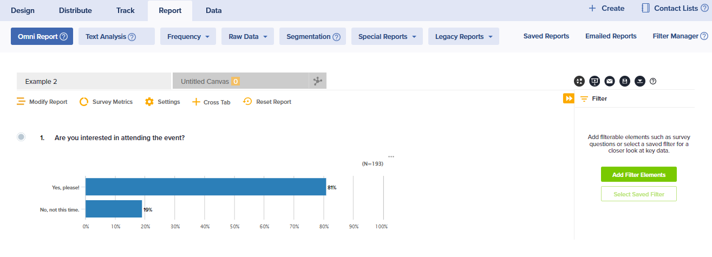Click the save report floppy disk icon

click(625, 81)
